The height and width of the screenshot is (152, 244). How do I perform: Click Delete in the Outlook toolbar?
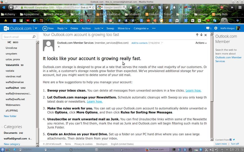[x=74, y=28]
